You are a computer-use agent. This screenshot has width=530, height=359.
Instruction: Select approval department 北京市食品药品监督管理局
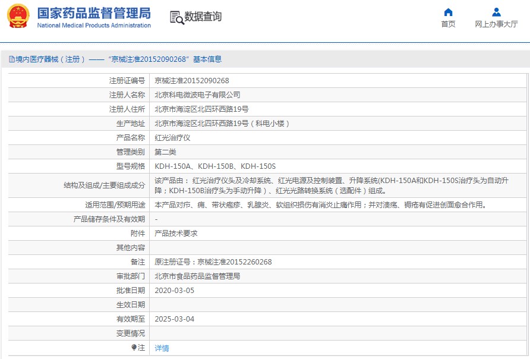197,276
